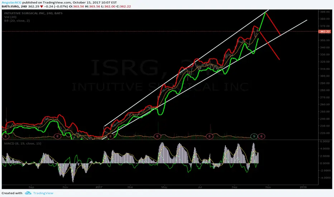Click the 390.00 price axis label

(325, 12)
